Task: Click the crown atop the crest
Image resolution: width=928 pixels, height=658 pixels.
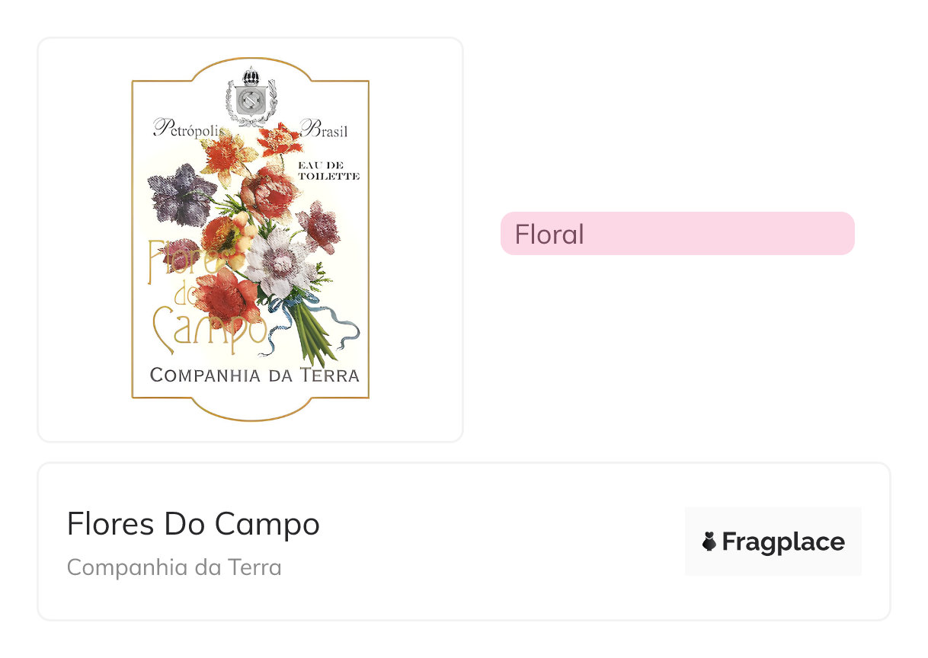Action: 251,75
